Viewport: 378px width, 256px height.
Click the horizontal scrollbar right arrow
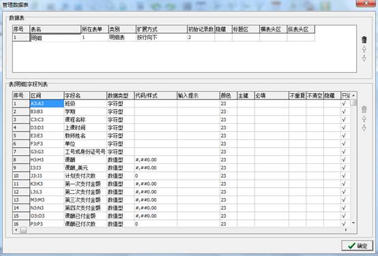(346, 230)
